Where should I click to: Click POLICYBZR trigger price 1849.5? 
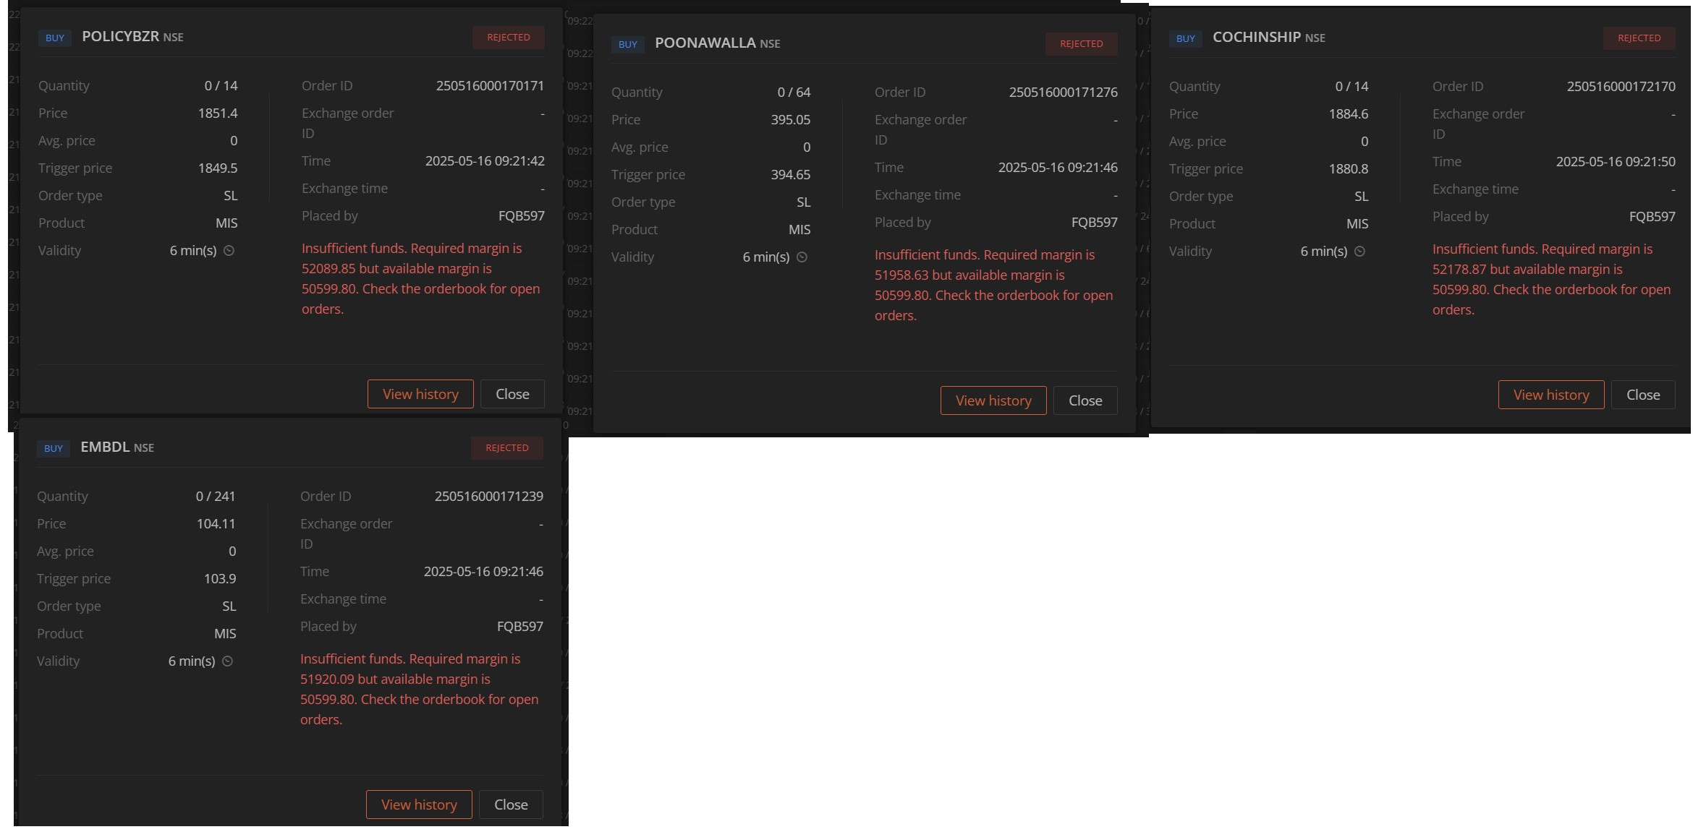point(218,168)
